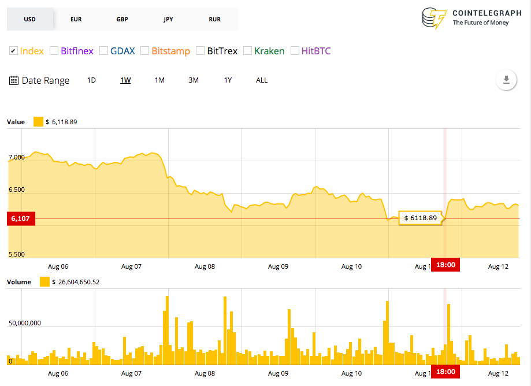
Task: Enable the Kraken exchange checkbox
Action: (x=248, y=51)
